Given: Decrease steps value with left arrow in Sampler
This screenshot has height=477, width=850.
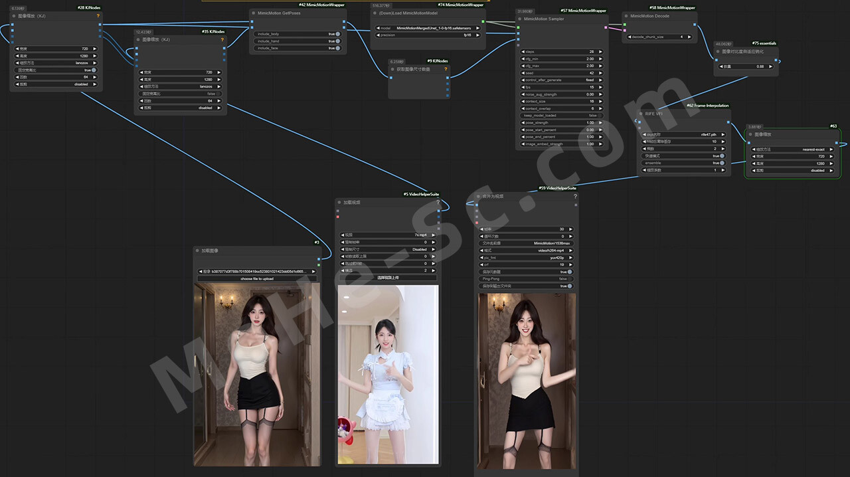Looking at the screenshot, I should pos(523,51).
